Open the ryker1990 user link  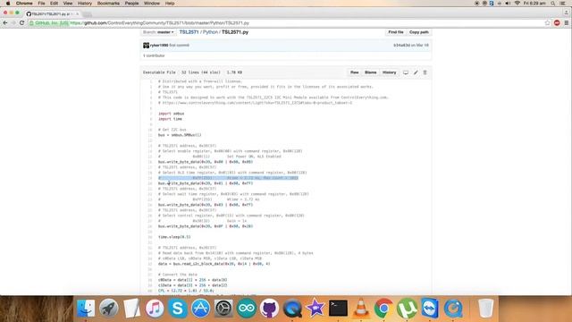tap(159, 46)
